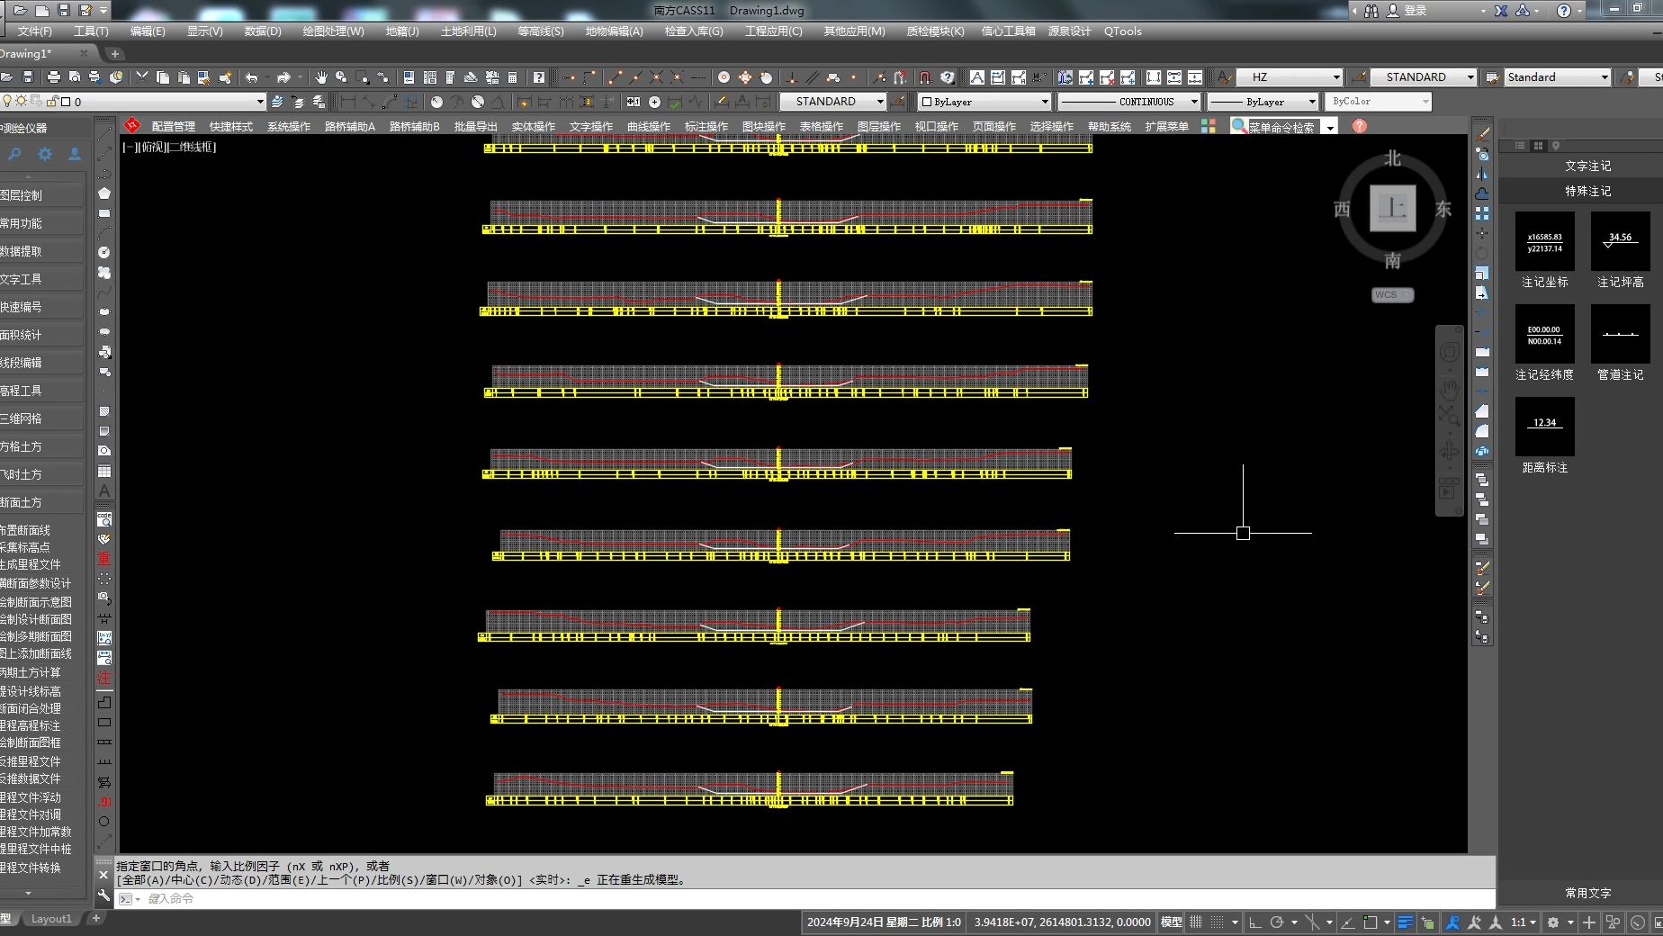Click the Print icon in toolbar
The width and height of the screenshot is (1663, 936).
[x=53, y=77]
